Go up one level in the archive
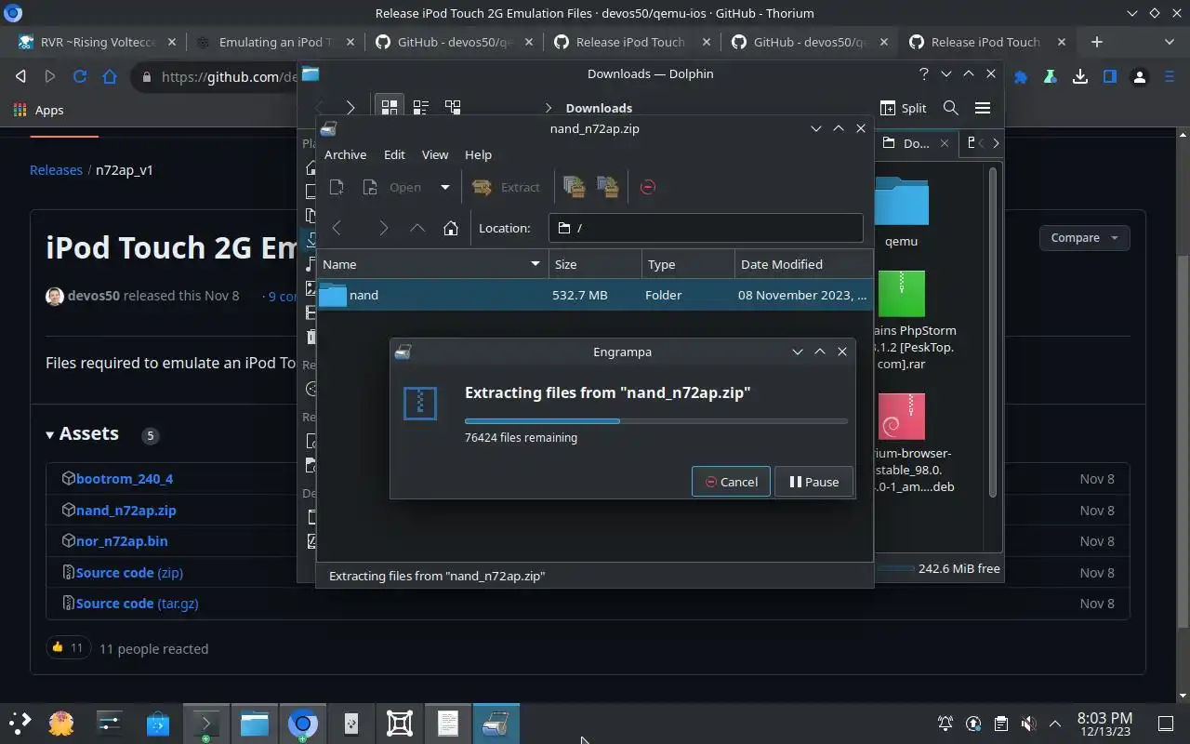Viewport: 1190px width, 744px height. click(x=417, y=228)
